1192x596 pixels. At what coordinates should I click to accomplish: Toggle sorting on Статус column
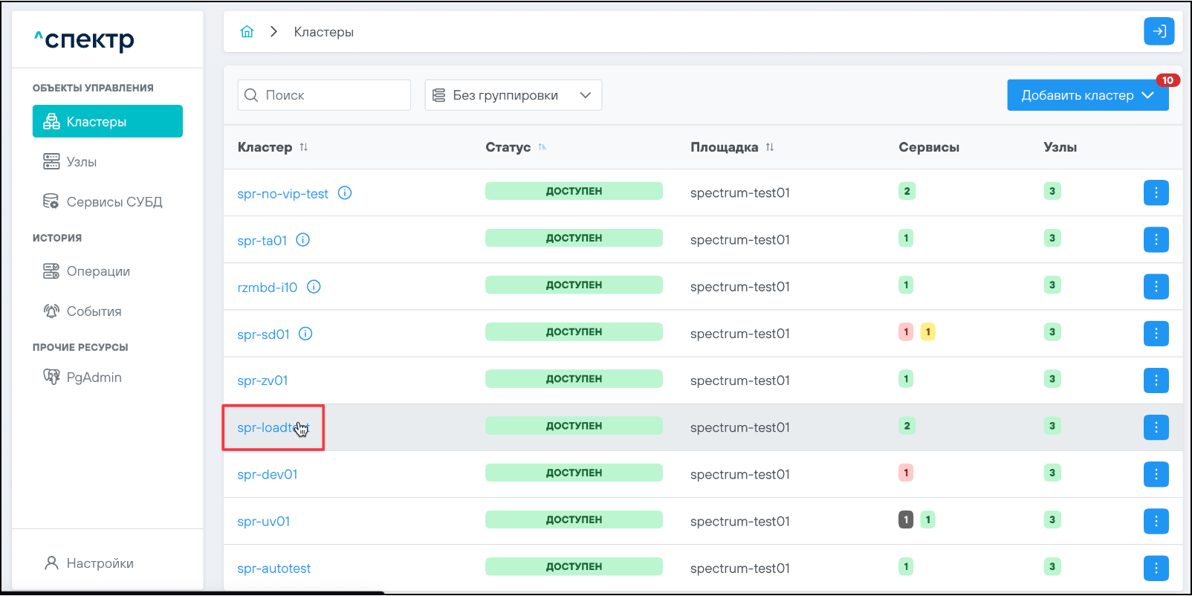(542, 147)
